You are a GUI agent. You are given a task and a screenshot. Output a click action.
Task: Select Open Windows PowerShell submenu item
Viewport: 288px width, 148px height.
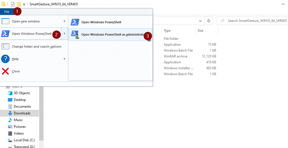[x=110, y=22]
